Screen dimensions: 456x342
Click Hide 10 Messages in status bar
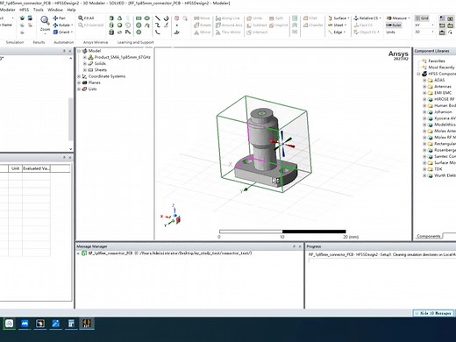coord(432,313)
